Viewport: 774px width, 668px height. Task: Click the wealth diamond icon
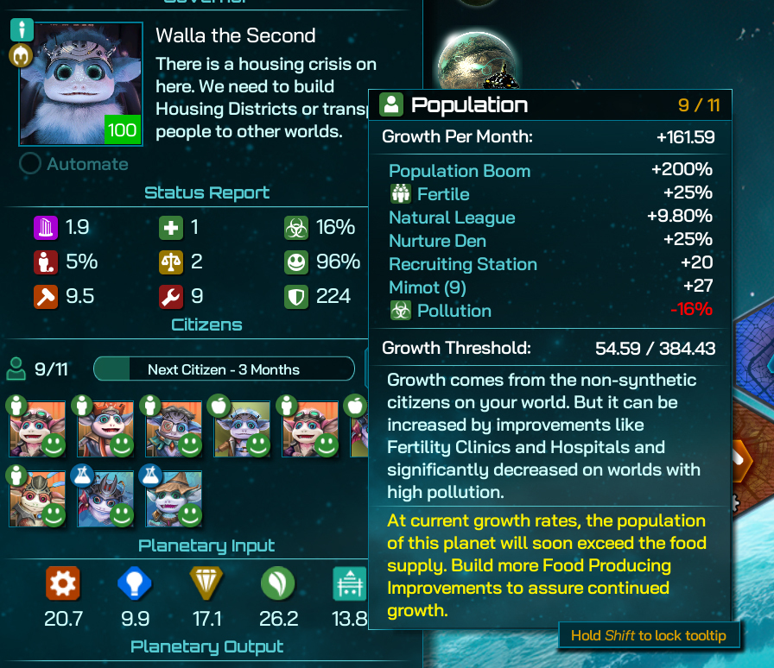tap(206, 583)
